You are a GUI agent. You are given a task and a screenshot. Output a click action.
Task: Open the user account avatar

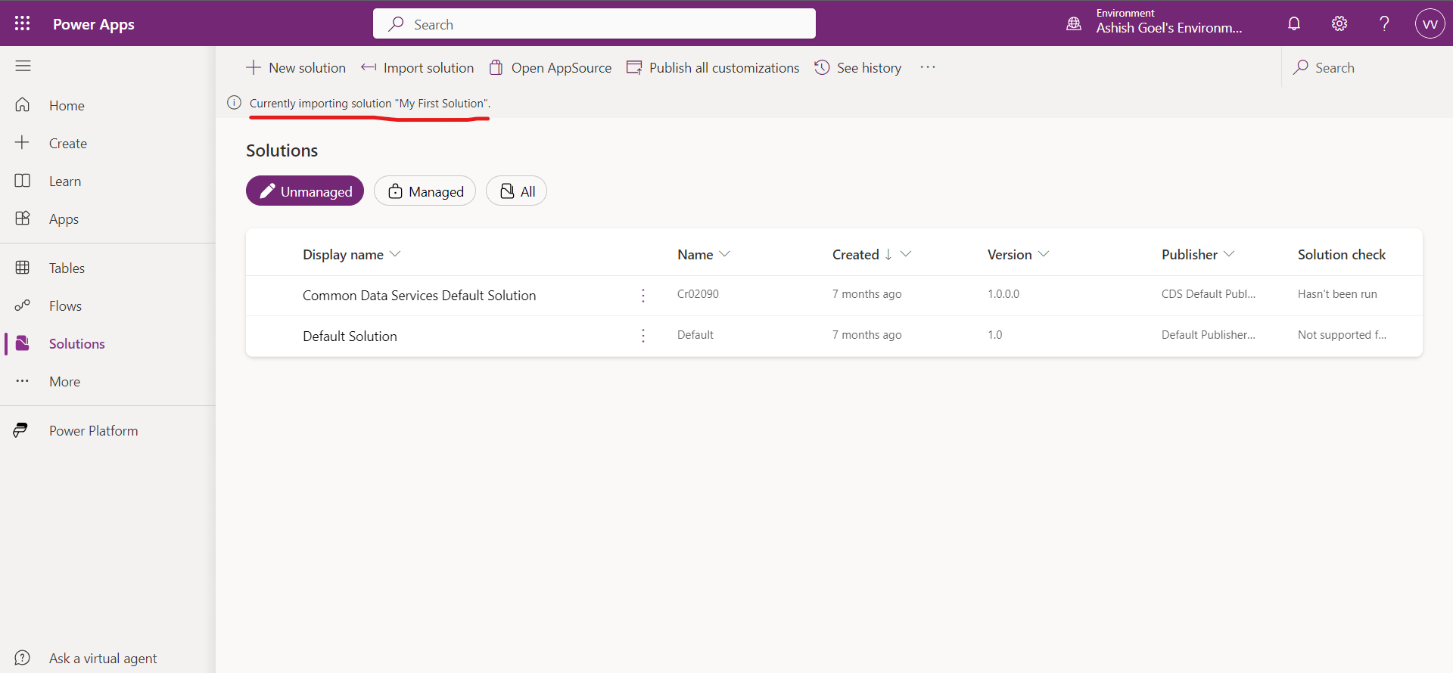click(x=1430, y=23)
